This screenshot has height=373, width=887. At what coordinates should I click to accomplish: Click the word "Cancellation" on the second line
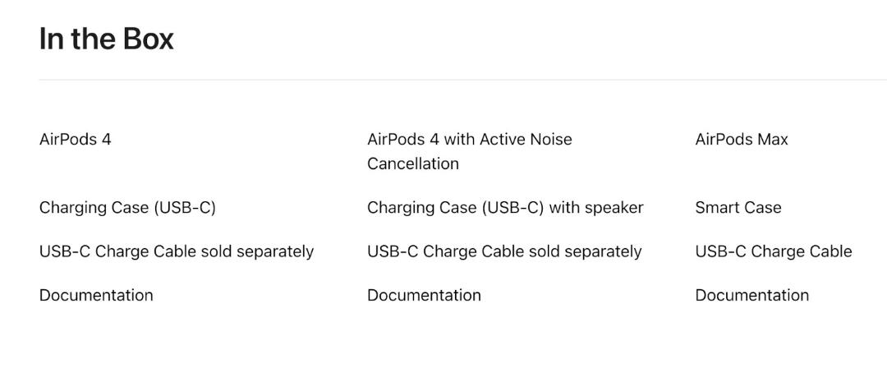[413, 164]
